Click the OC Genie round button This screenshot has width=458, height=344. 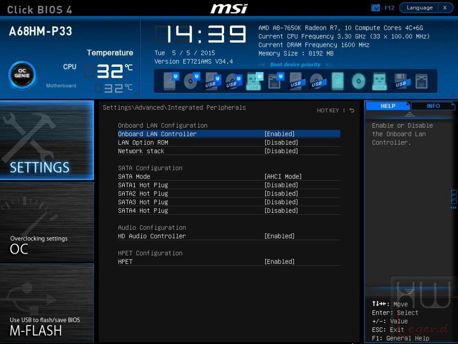pyautogui.click(x=22, y=75)
